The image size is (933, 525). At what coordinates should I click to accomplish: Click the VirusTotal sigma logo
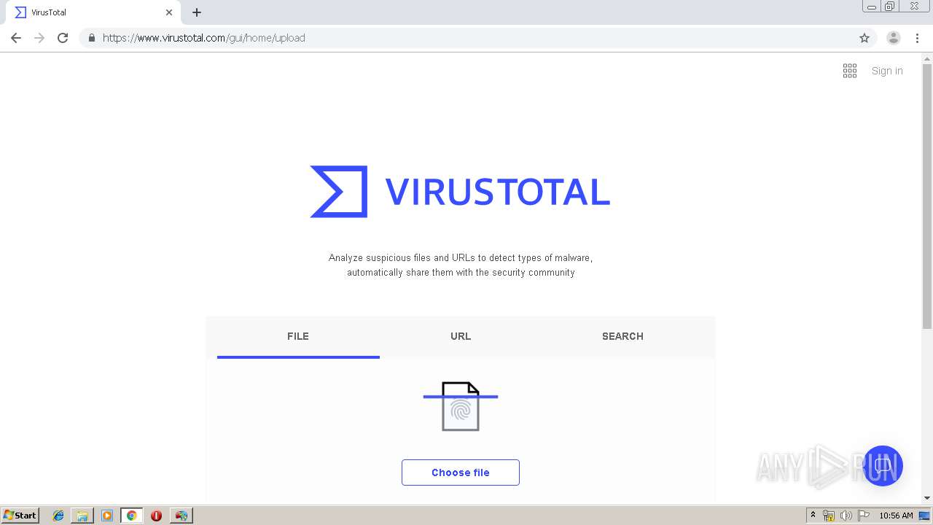[339, 192]
